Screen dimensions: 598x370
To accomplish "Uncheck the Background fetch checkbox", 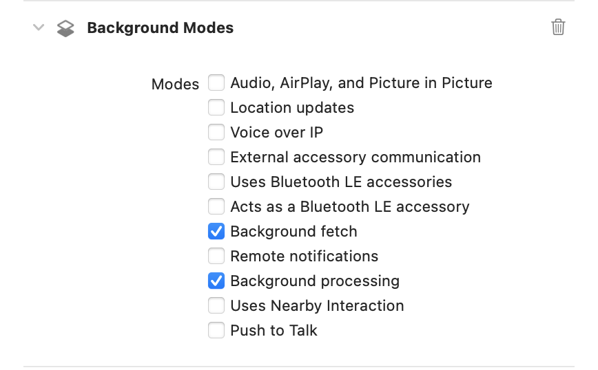I will tap(216, 232).
